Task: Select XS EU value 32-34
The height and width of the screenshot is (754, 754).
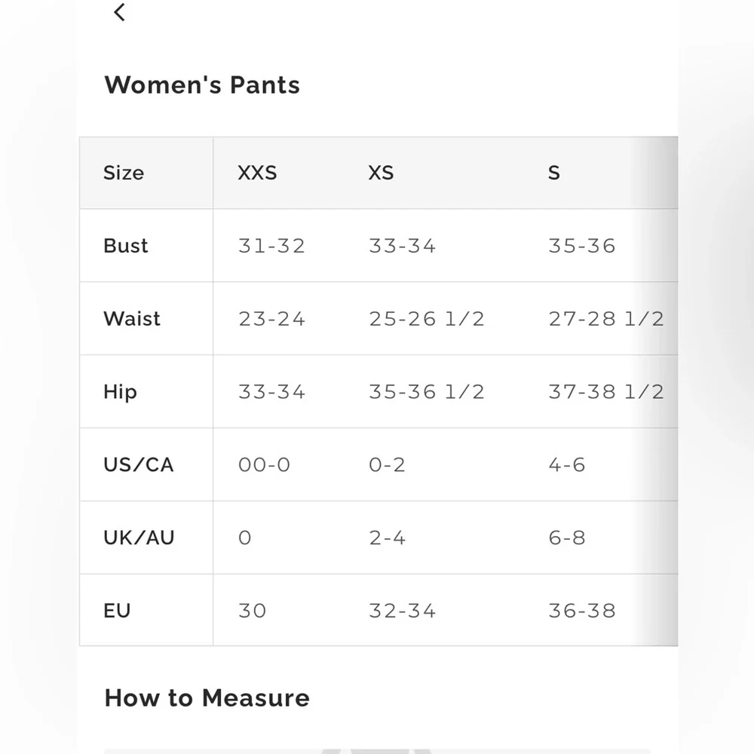Action: tap(403, 611)
